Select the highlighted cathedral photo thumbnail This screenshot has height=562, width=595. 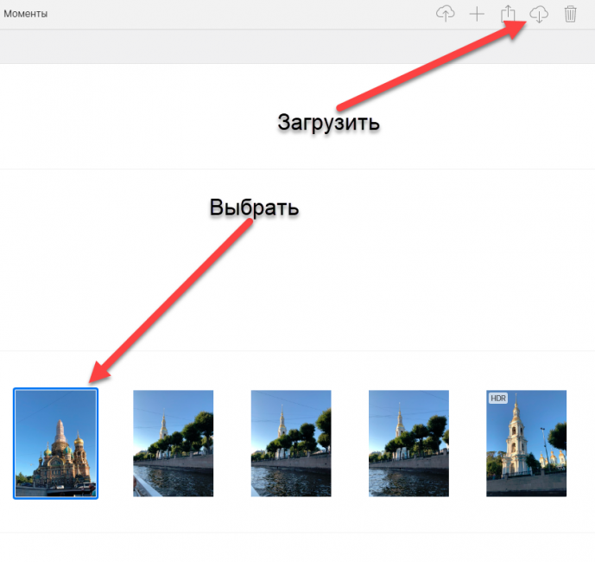point(56,444)
